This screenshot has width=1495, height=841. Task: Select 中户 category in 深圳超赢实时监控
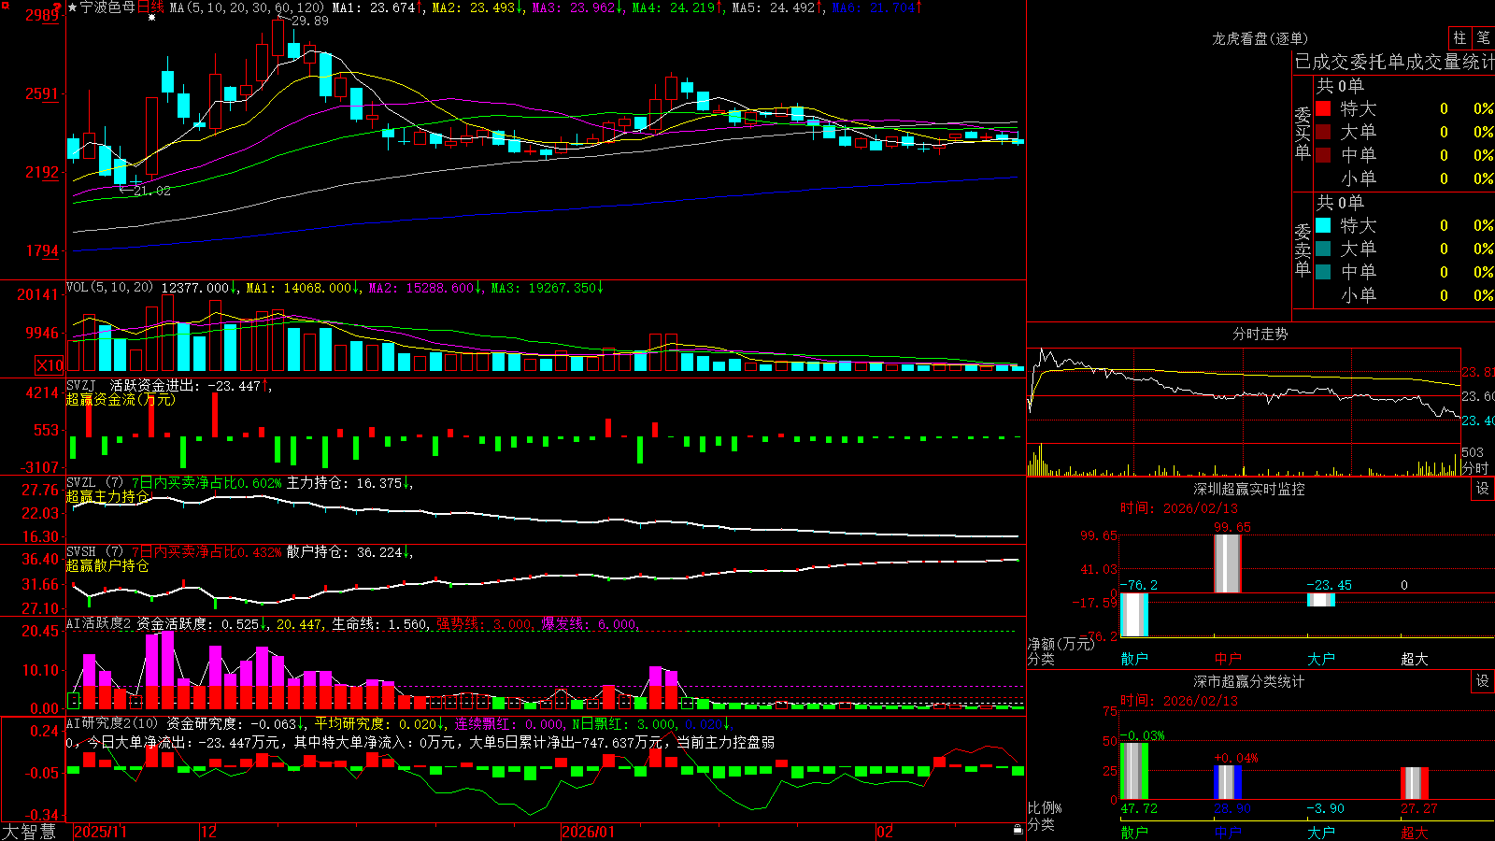click(1228, 659)
